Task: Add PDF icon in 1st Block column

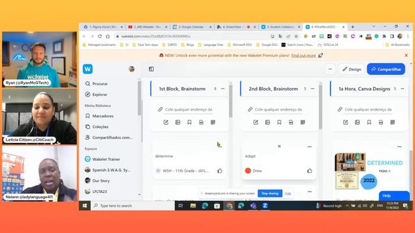Action: 201,122
